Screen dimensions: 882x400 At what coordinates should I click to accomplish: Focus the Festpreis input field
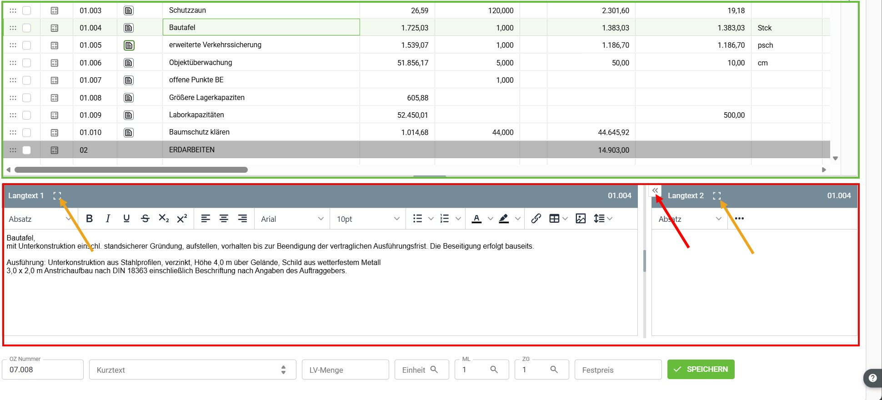[x=618, y=370]
